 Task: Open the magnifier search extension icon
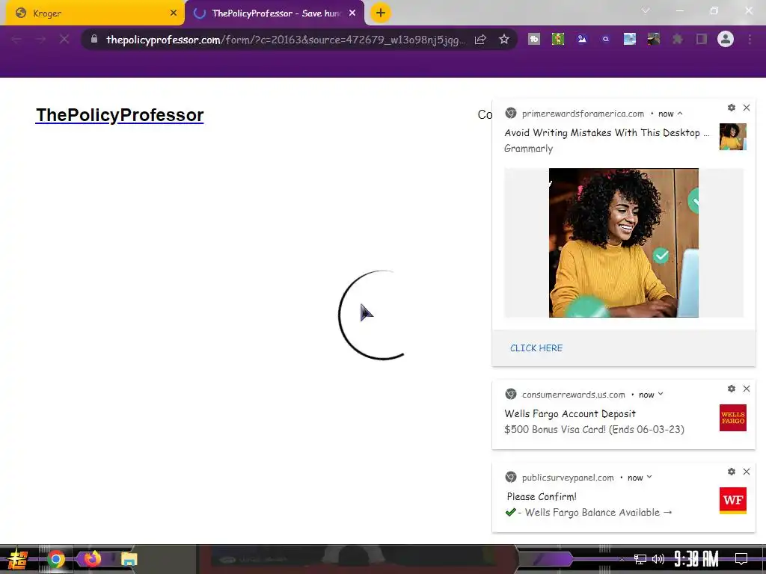[x=606, y=39]
